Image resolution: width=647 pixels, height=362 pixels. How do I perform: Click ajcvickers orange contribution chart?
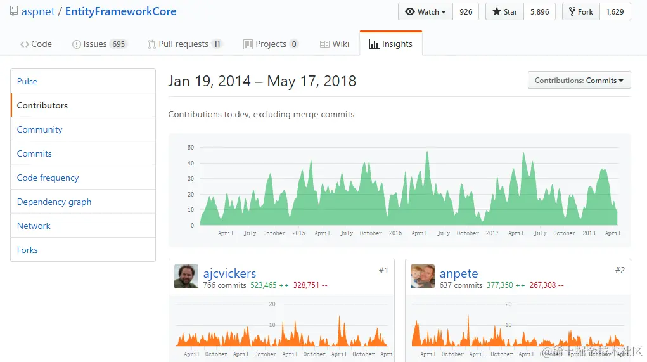pyautogui.click(x=281, y=331)
